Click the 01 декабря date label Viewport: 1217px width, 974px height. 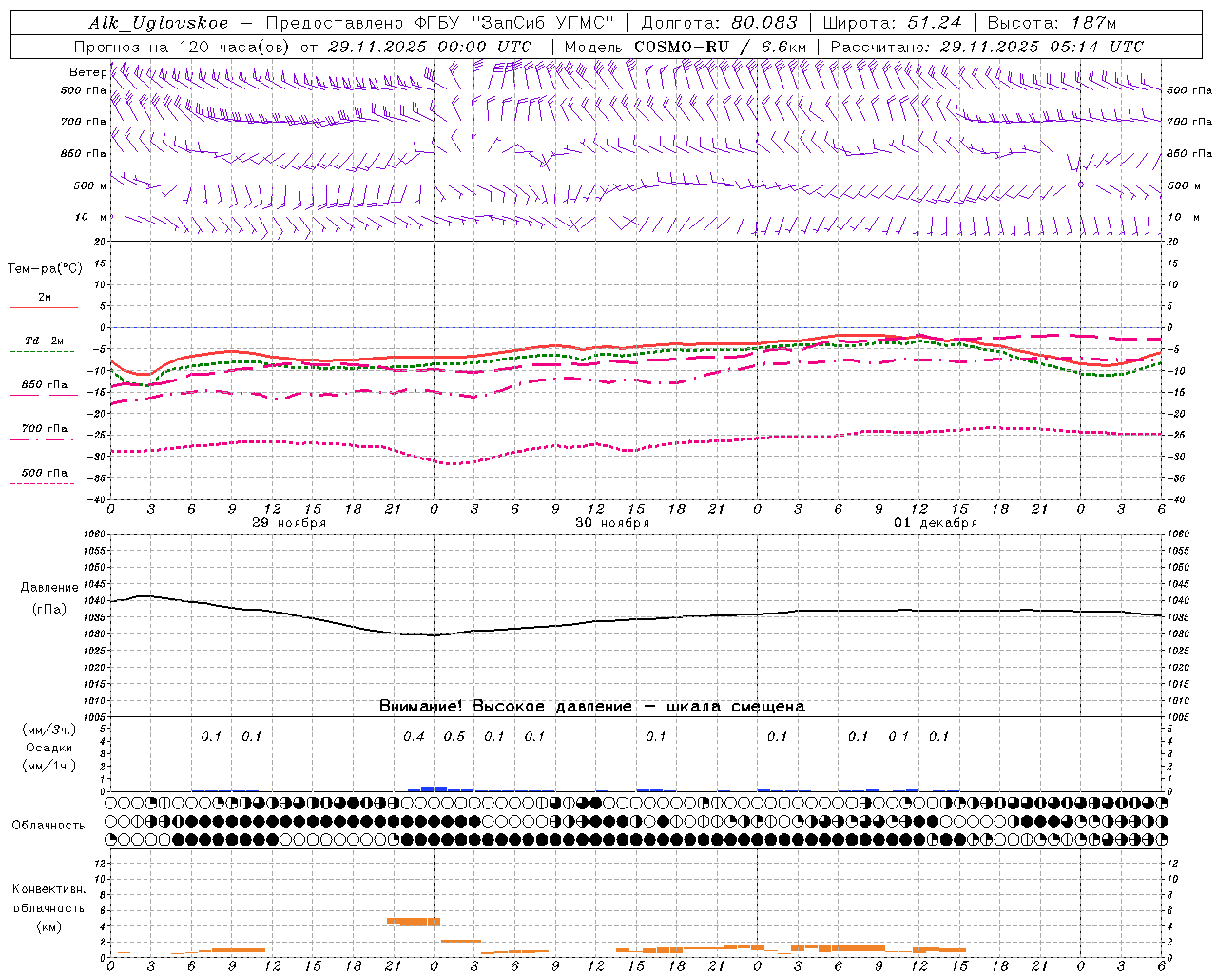click(936, 523)
